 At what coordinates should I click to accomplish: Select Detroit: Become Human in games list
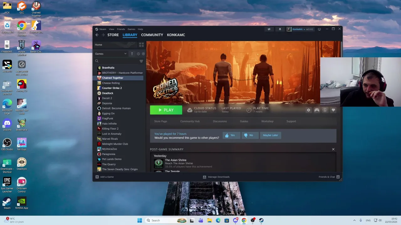(119, 108)
